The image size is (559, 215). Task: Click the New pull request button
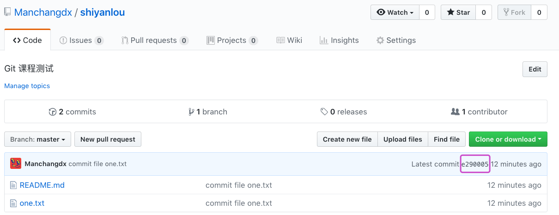(108, 139)
